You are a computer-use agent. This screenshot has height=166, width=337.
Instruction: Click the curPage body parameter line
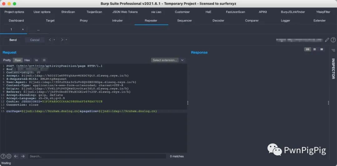click(82, 111)
